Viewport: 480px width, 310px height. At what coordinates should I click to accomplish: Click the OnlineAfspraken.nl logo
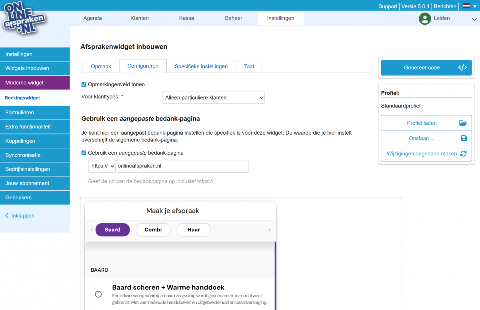click(24, 19)
